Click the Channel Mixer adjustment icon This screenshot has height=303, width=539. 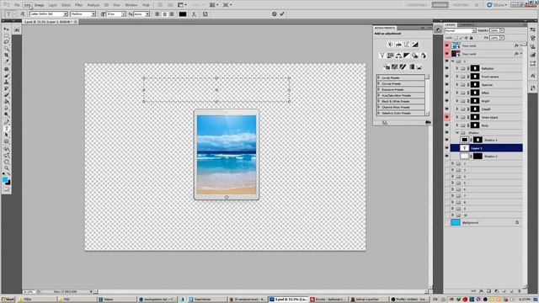[x=423, y=56]
